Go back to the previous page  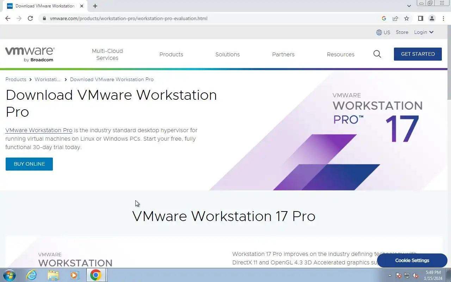click(x=8, y=18)
